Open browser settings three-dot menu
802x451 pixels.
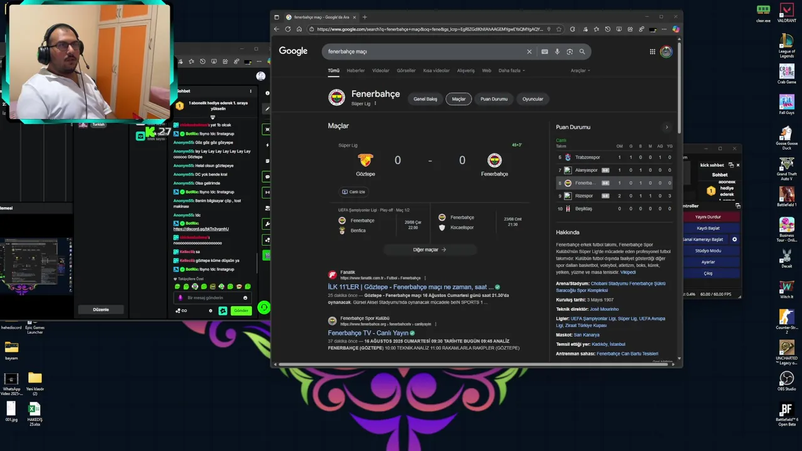tap(664, 29)
